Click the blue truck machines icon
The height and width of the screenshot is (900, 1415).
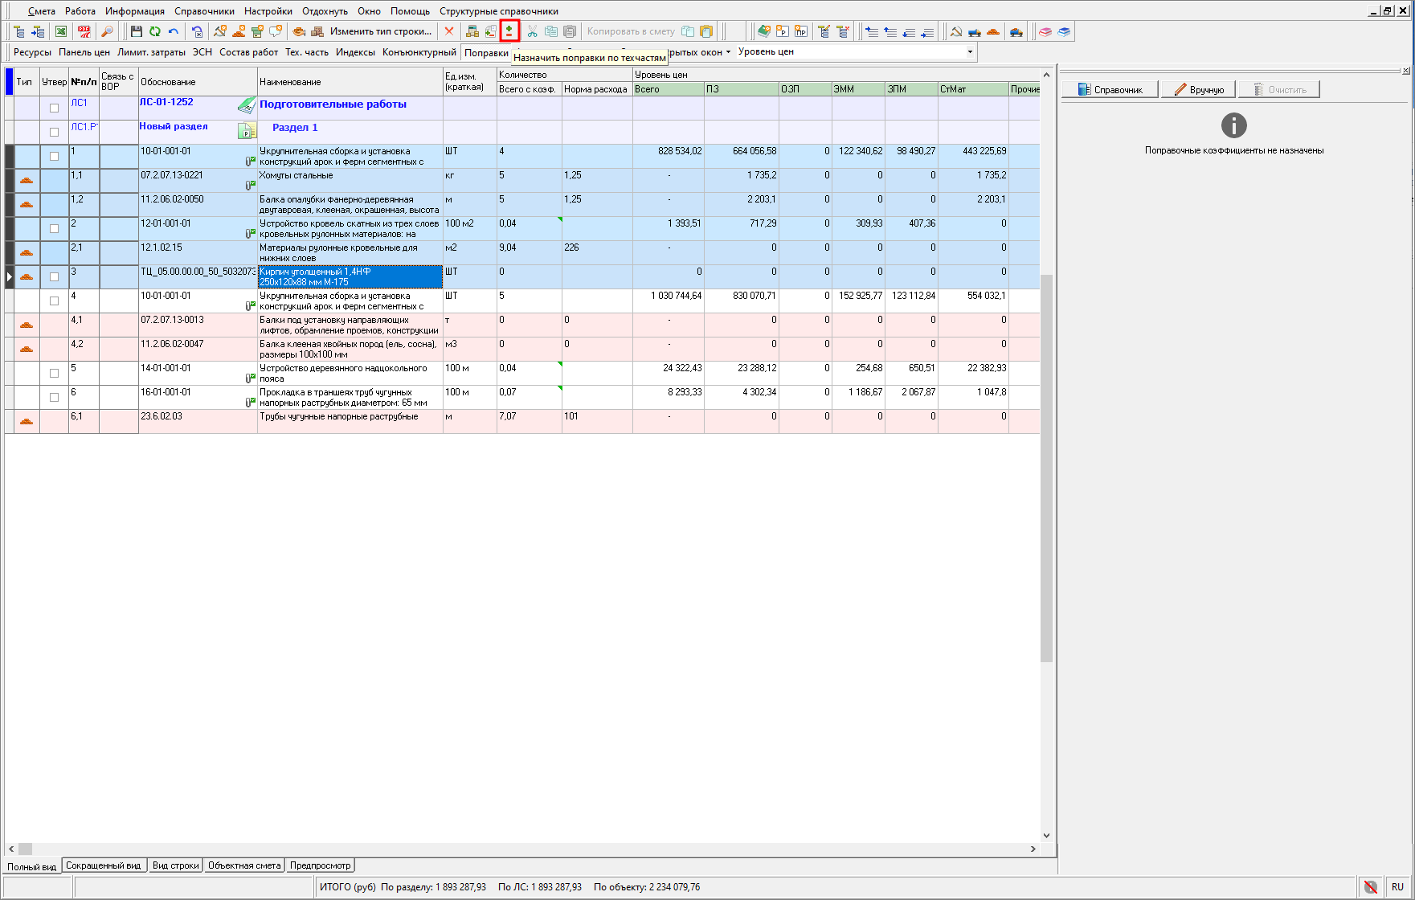click(x=975, y=31)
